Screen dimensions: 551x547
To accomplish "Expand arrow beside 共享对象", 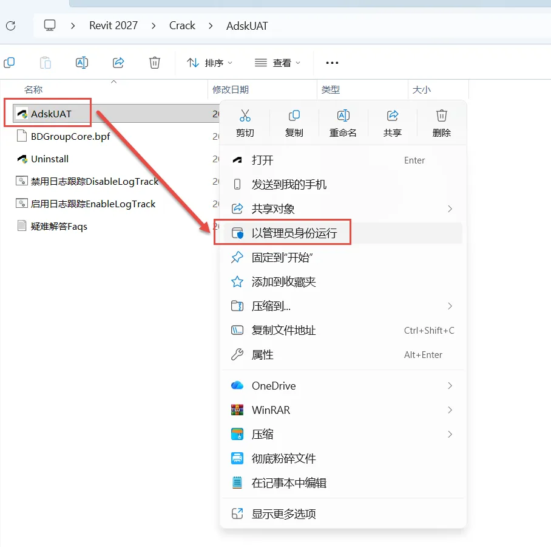I will [450, 209].
